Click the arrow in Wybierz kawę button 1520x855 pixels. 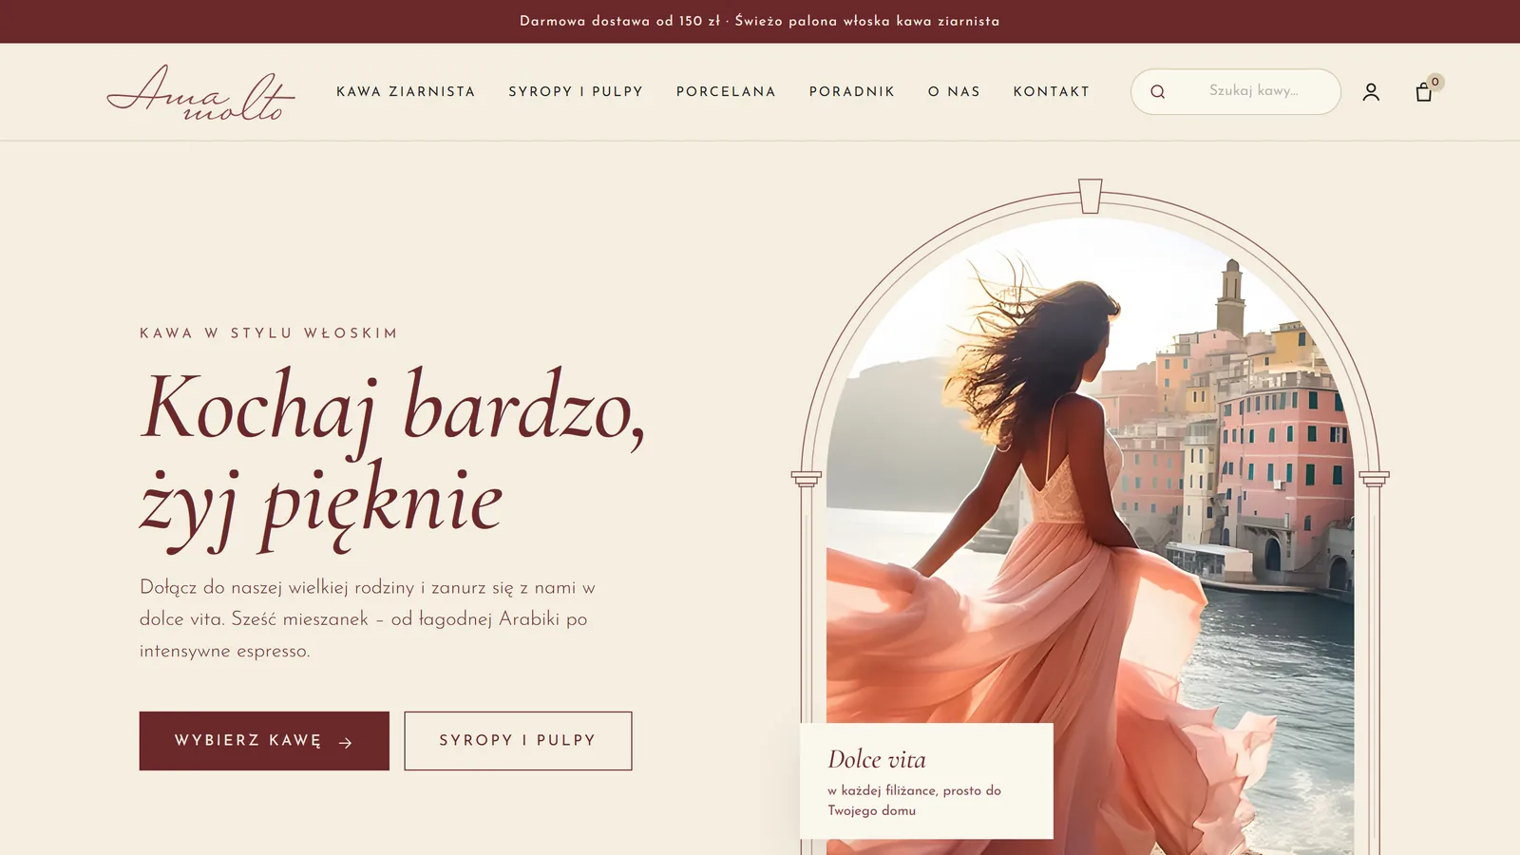(346, 743)
